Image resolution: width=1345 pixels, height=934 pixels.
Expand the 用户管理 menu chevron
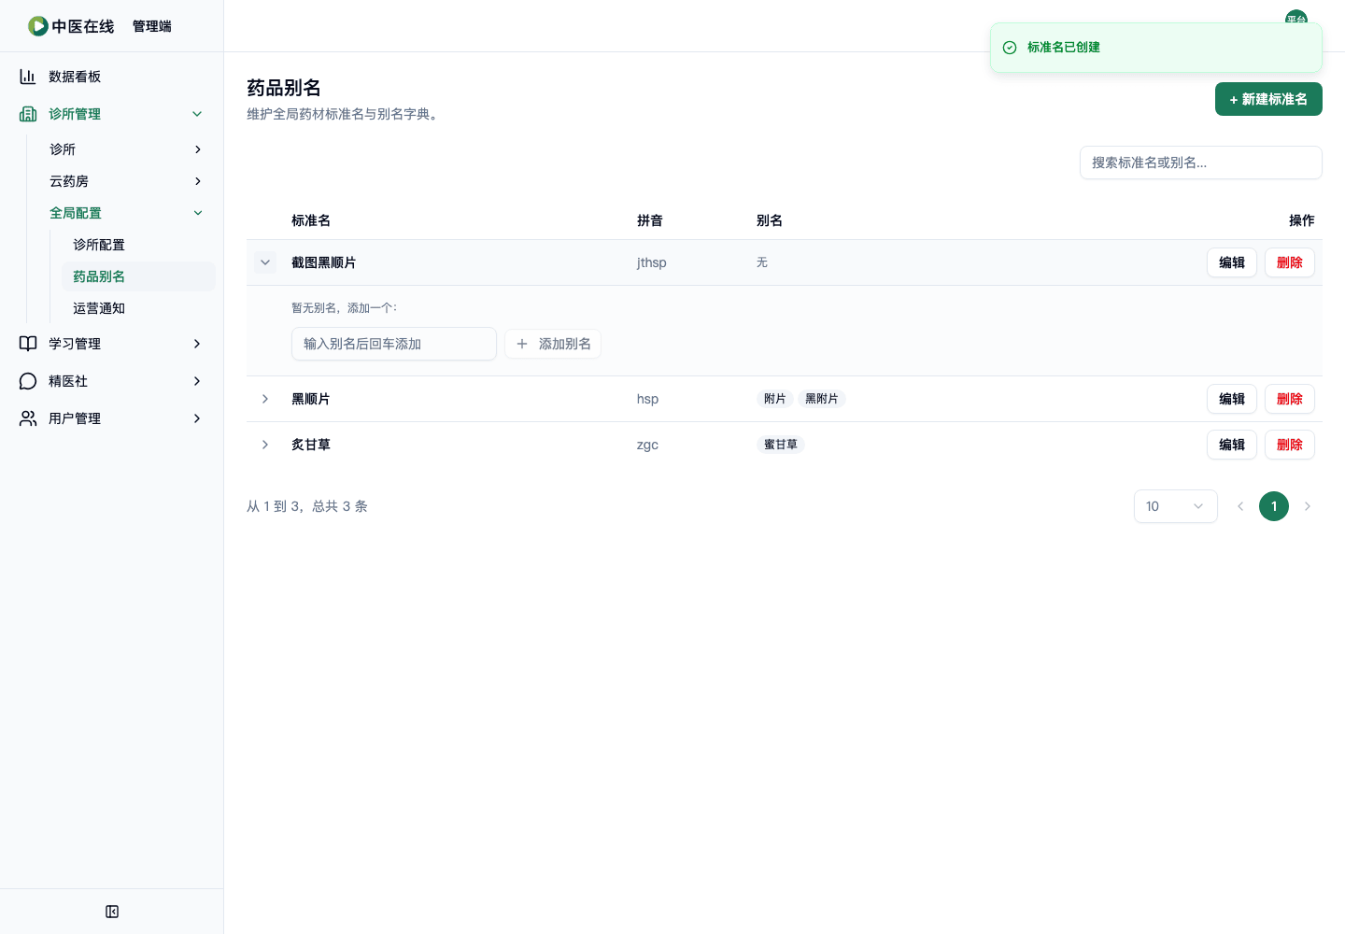197,418
